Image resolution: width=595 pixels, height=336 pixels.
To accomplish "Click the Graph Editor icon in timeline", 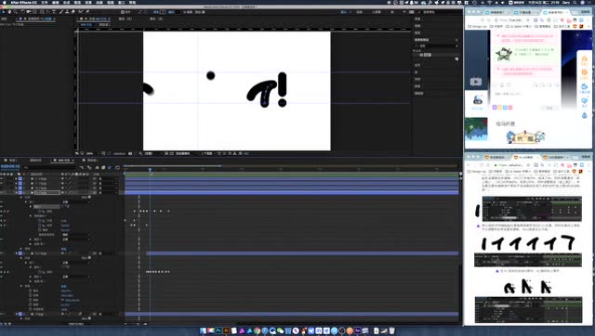I will click(118, 168).
